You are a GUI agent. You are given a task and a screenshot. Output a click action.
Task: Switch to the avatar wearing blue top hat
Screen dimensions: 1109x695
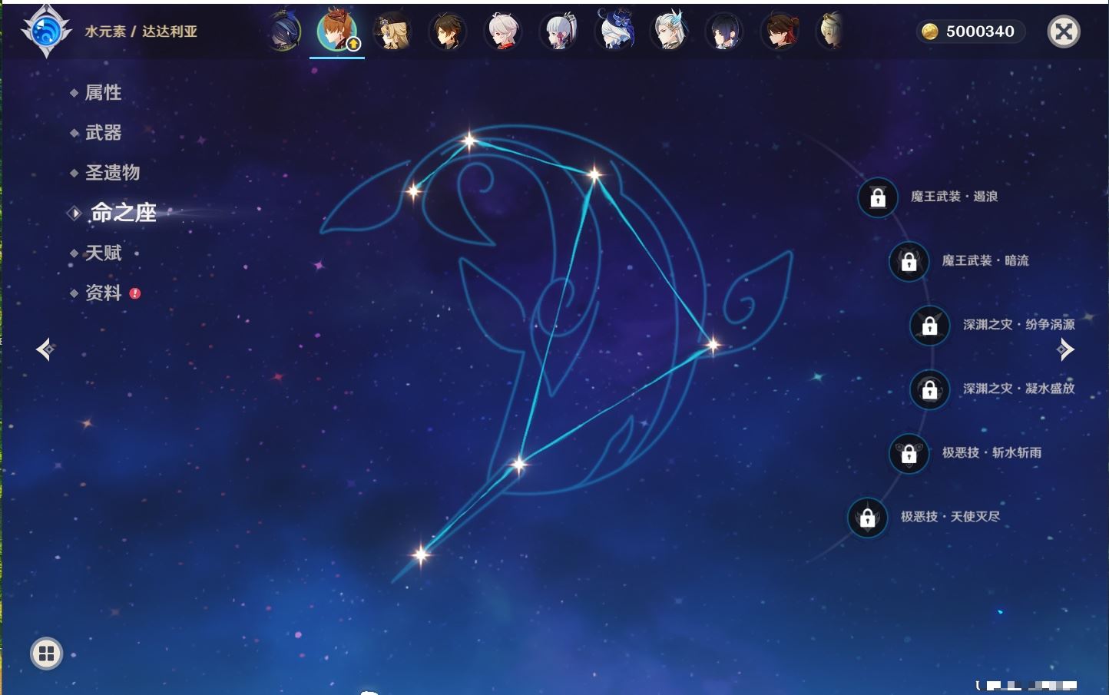(614, 31)
